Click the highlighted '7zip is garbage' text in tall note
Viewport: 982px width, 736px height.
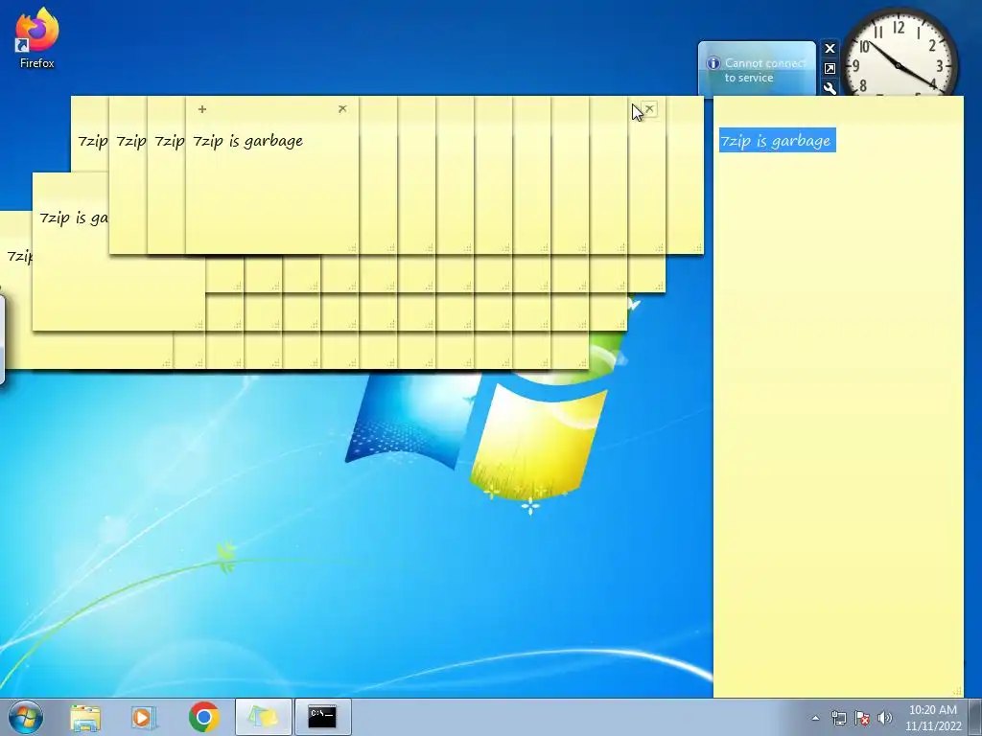click(x=777, y=141)
